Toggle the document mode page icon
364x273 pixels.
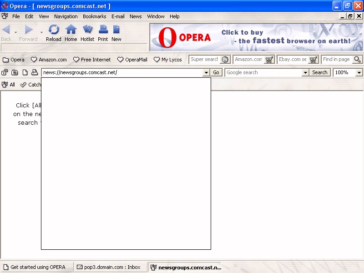pos(25,72)
